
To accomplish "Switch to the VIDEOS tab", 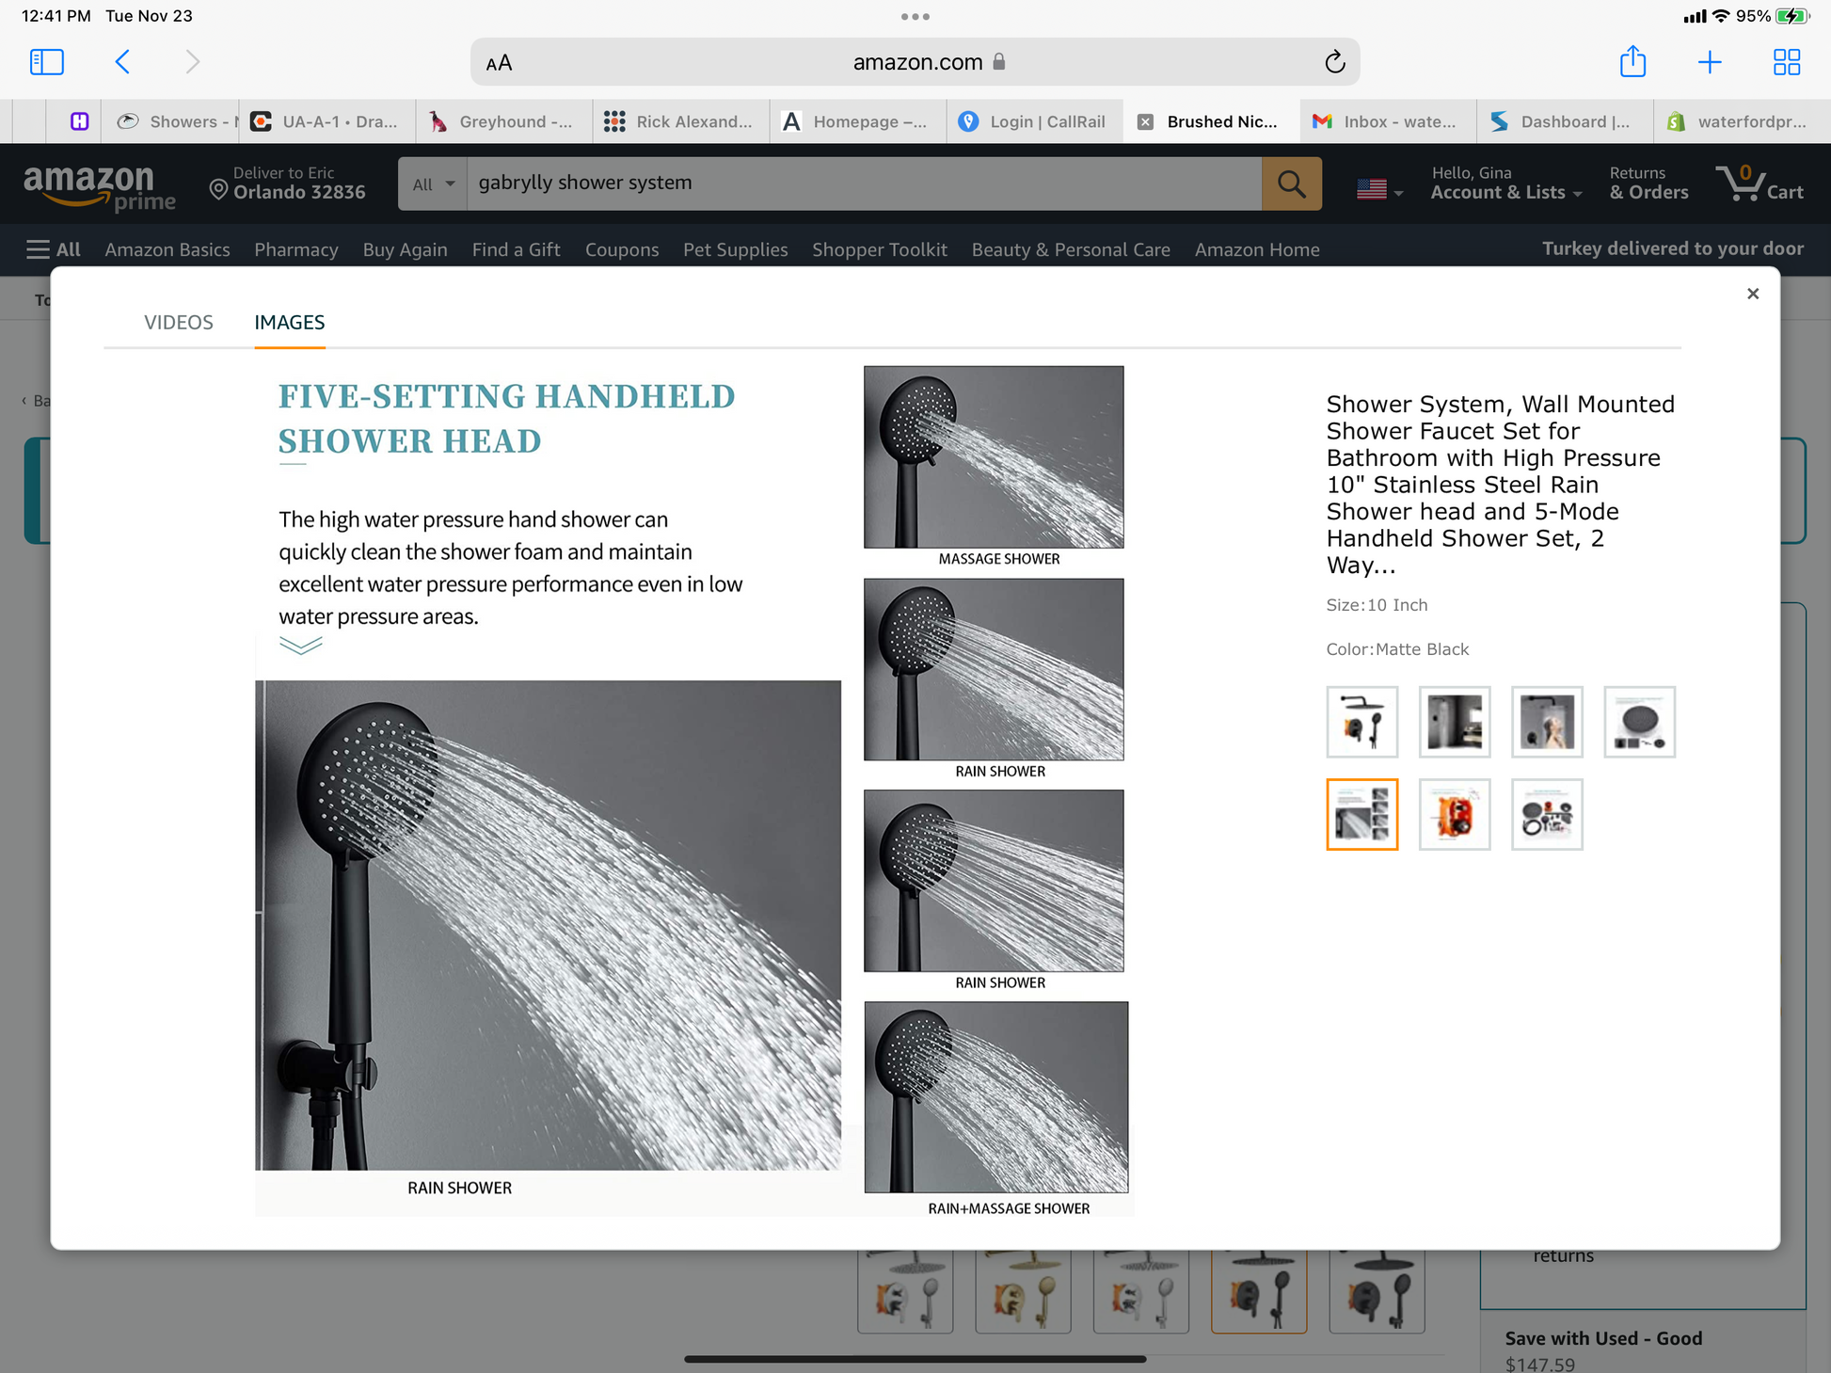I will point(178,322).
